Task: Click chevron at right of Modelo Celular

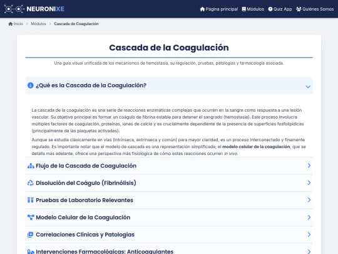Action: (309, 217)
